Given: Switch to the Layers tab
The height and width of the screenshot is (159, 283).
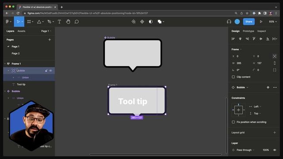Looking at the screenshot, I should [10, 31].
